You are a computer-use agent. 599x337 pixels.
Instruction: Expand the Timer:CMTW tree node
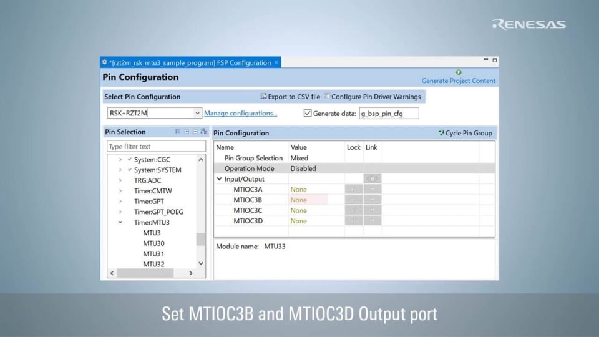(120, 191)
